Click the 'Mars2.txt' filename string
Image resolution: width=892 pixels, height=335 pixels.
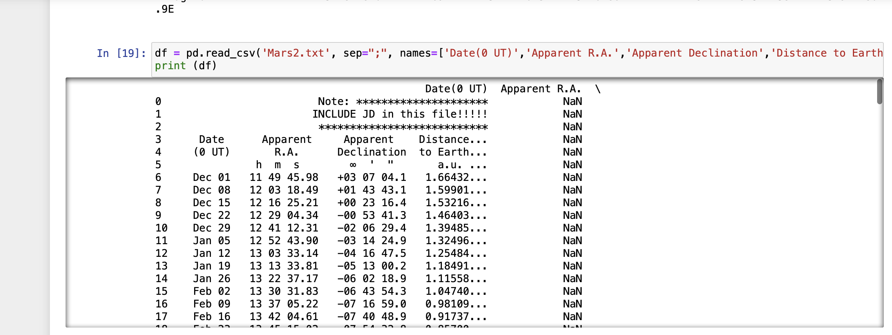pos(295,53)
